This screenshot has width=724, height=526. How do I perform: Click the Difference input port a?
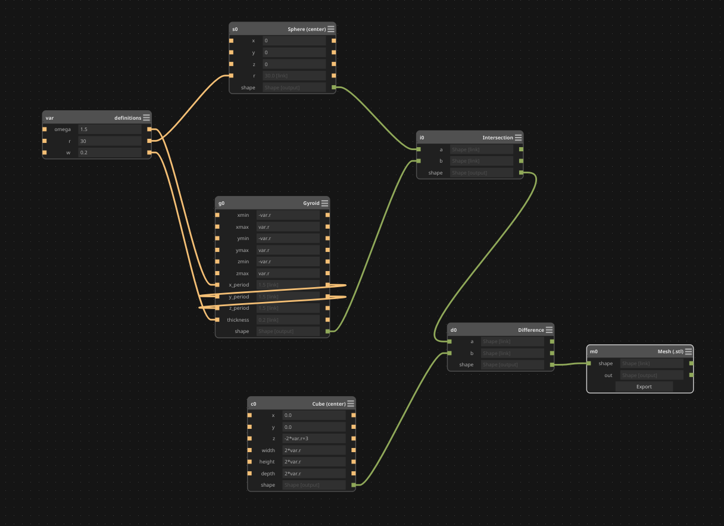(x=450, y=341)
